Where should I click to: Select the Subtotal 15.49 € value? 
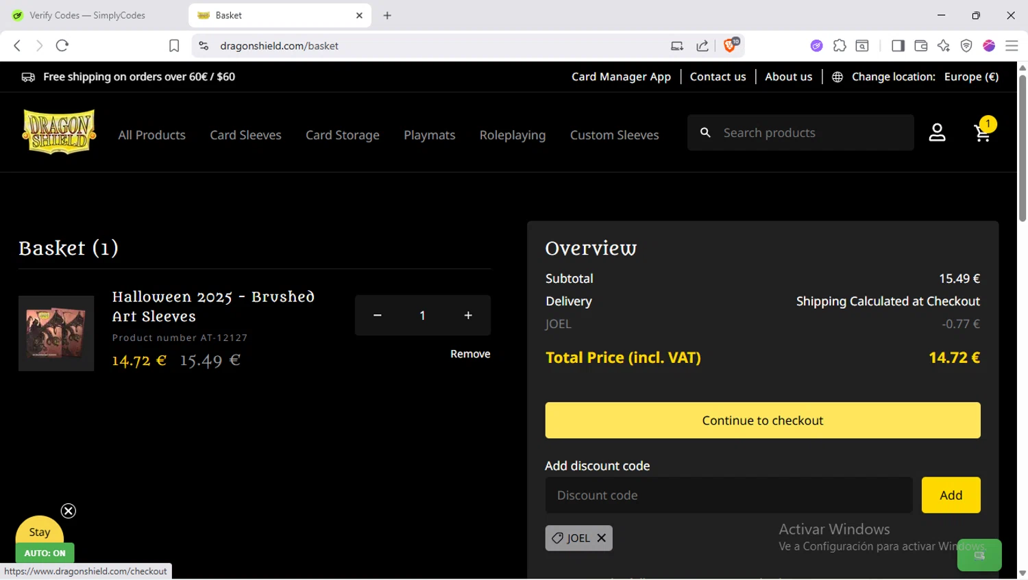(x=959, y=279)
